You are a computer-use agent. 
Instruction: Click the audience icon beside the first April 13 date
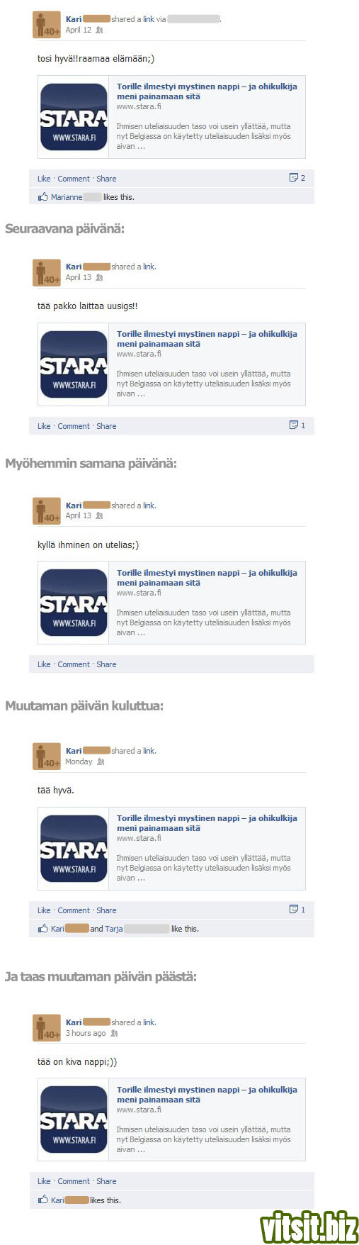point(99,277)
